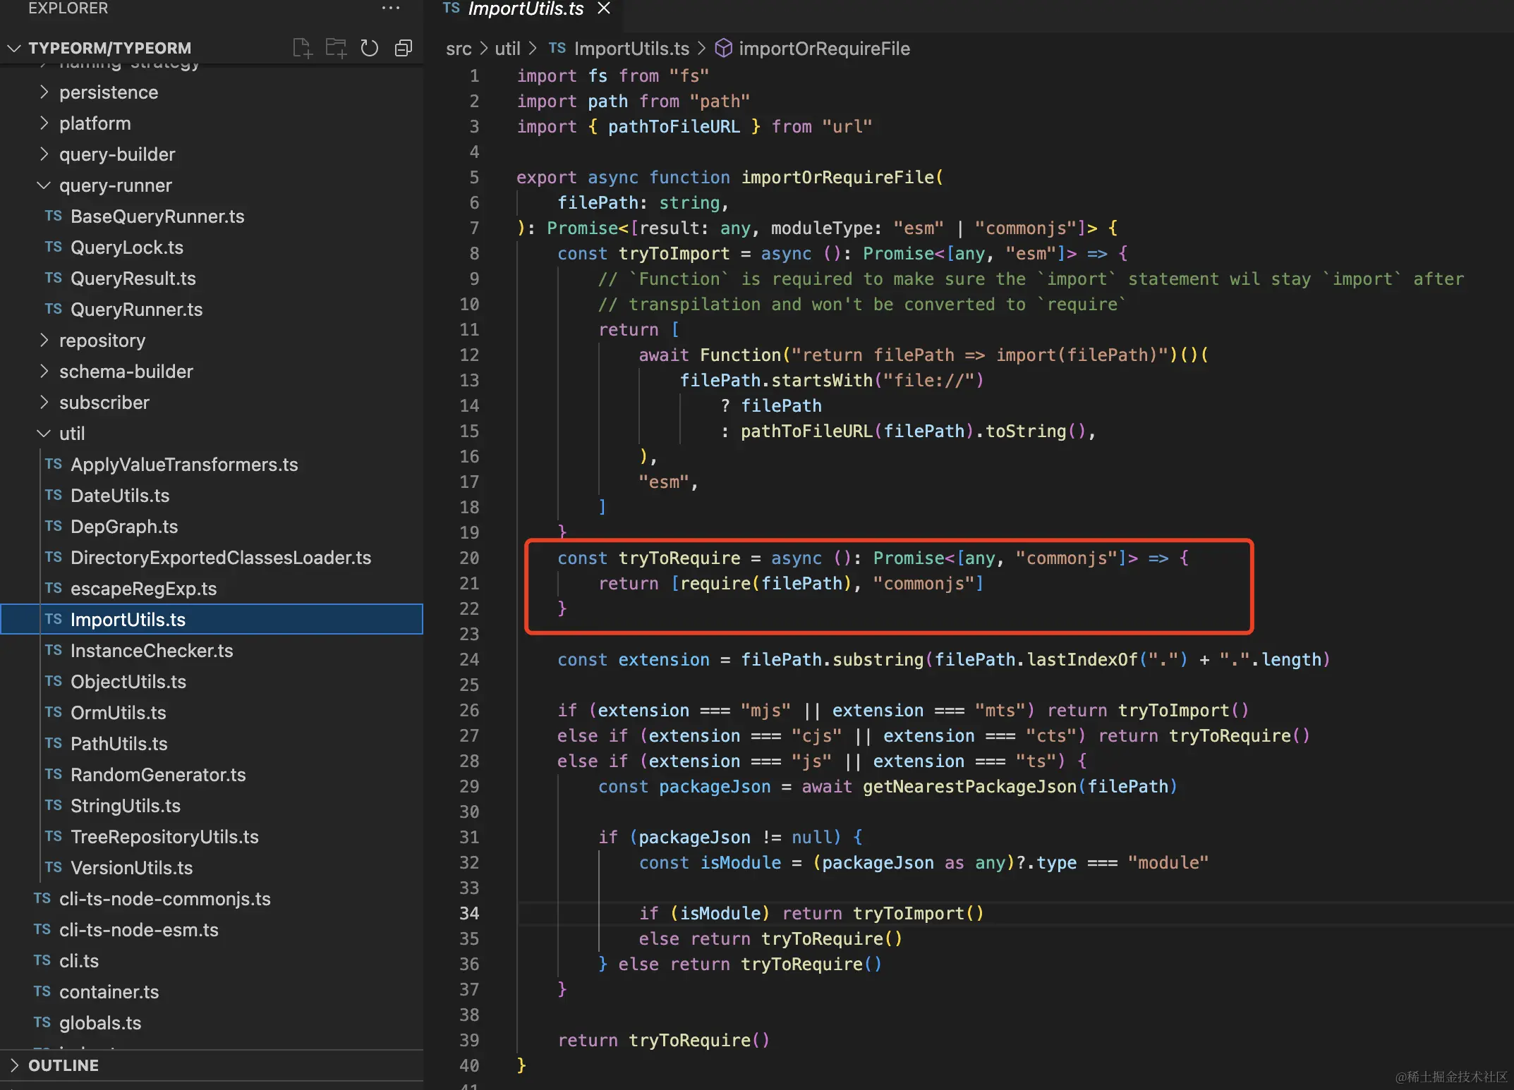Image resolution: width=1514 pixels, height=1090 pixels.
Task: Refresh the Explorer file tree
Action: point(370,48)
